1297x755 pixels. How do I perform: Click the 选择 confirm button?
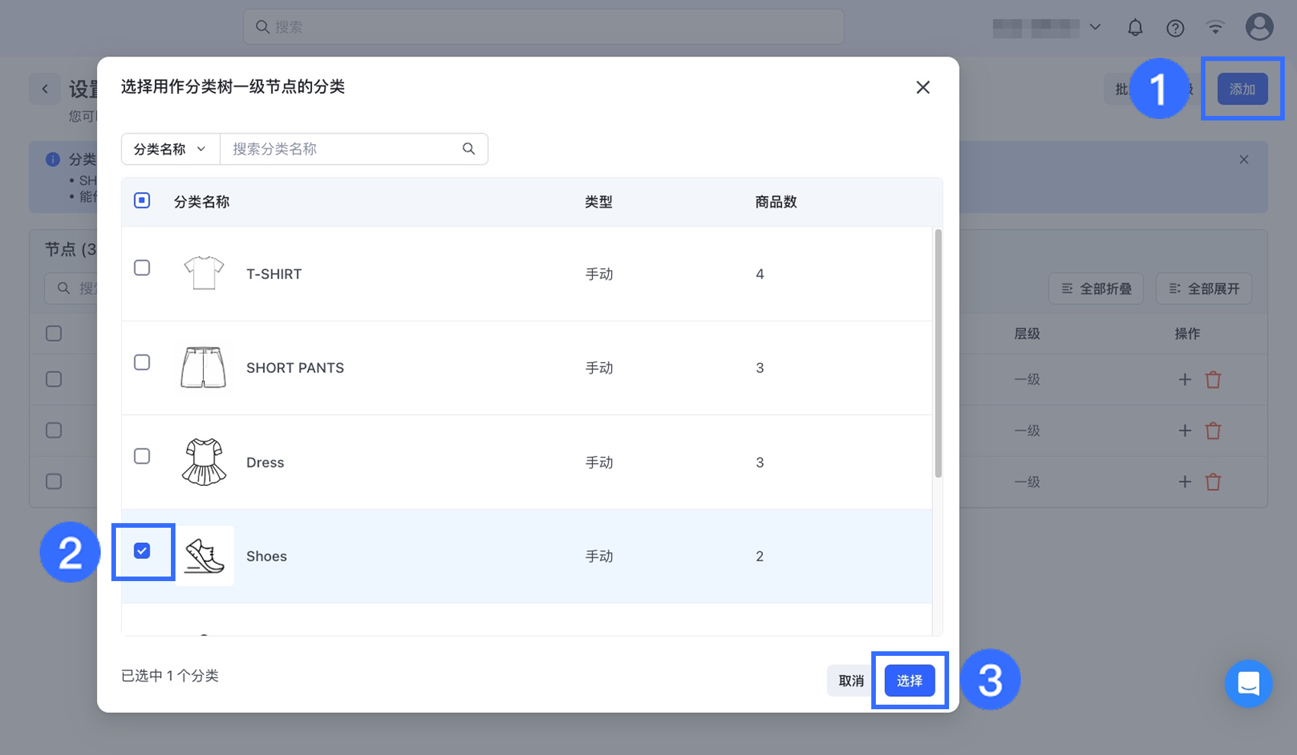[909, 680]
